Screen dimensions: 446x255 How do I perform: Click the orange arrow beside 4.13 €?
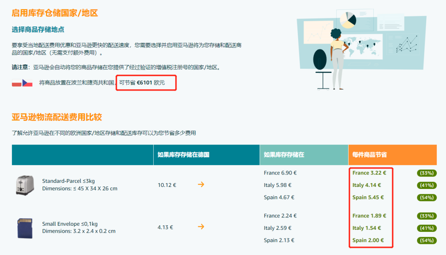pyautogui.click(x=201, y=227)
